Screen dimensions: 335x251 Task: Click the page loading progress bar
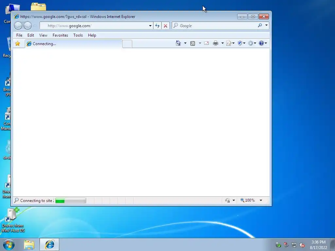tap(71, 201)
